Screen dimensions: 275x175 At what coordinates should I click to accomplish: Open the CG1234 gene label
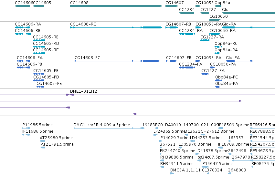tap(187, 10)
